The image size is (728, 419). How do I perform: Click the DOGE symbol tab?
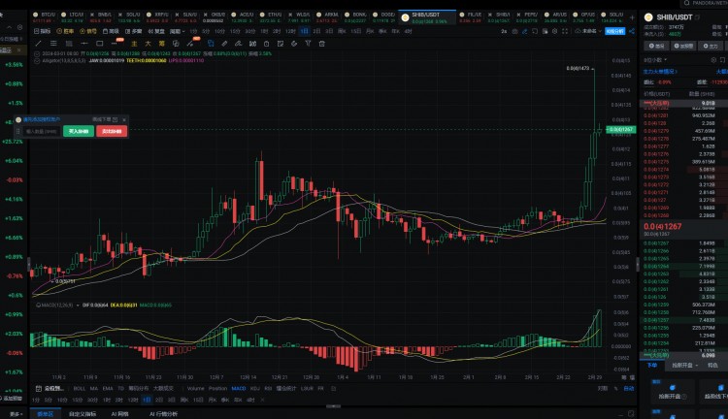point(383,17)
